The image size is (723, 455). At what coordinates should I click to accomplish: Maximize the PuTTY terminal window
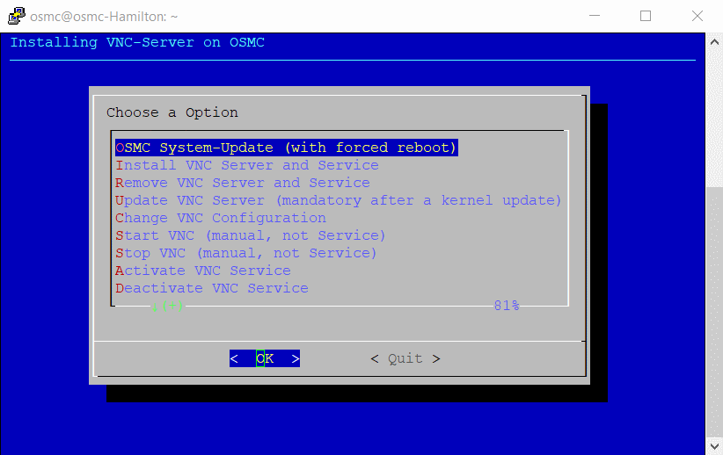(x=646, y=16)
